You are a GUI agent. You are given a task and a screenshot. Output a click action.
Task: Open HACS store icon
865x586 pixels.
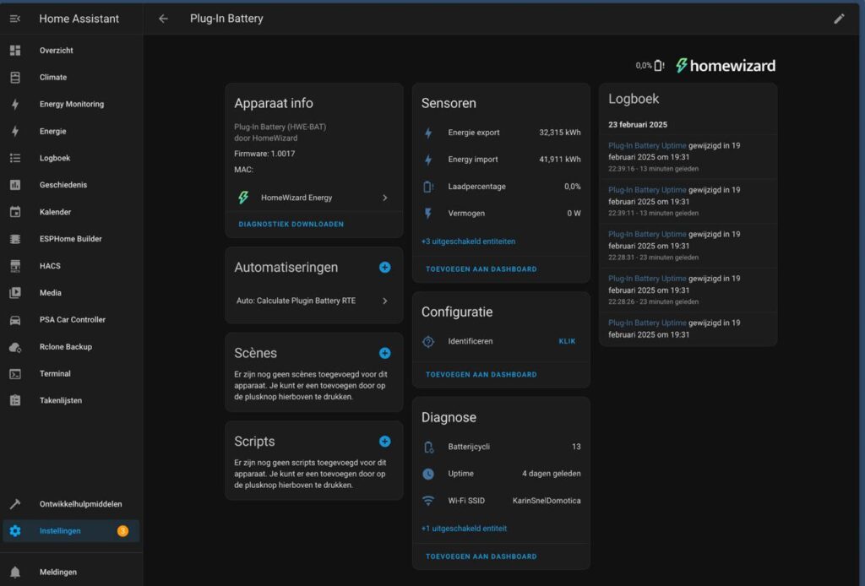(x=15, y=266)
